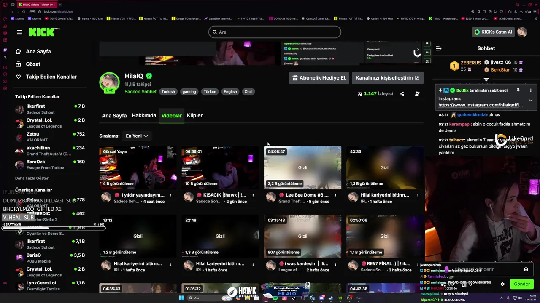Open Instagram from the Windows taskbar

(285, 298)
